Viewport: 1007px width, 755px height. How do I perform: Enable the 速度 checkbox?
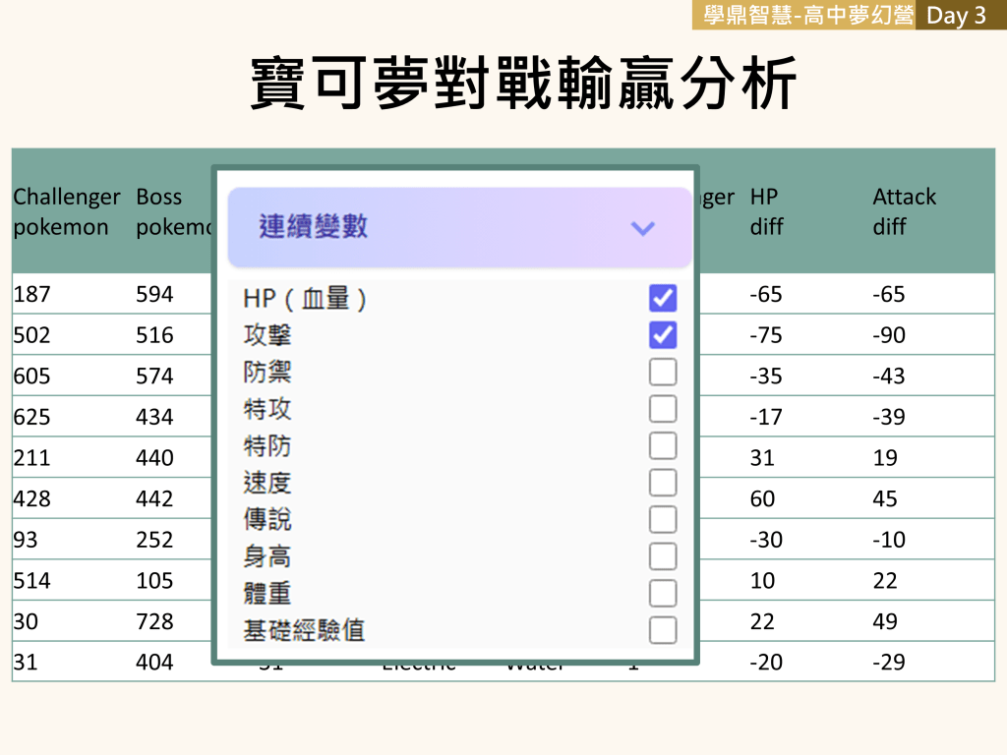(x=663, y=483)
